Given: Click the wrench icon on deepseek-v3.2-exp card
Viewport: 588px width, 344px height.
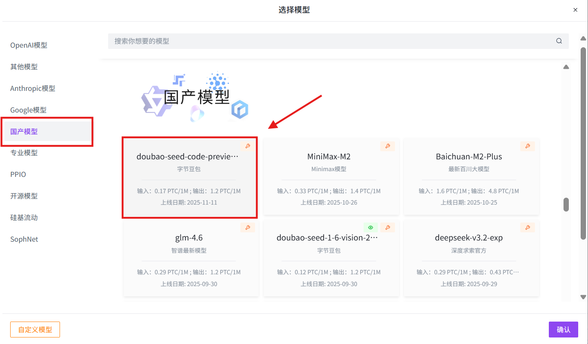Looking at the screenshot, I should click(528, 227).
